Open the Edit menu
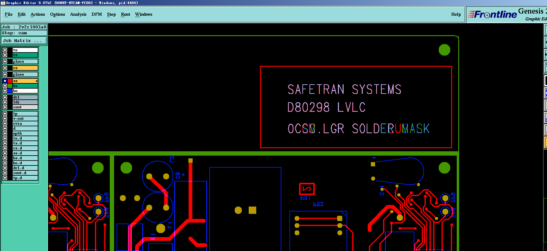The height and width of the screenshot is (251, 547). point(22,14)
